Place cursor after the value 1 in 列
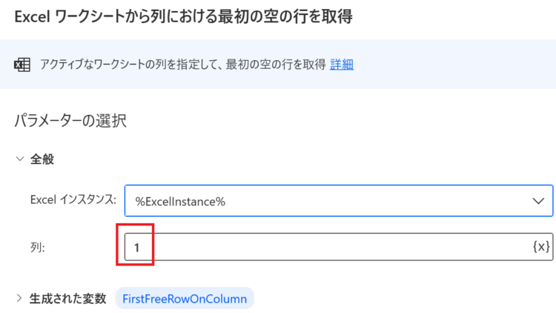The image size is (556, 313). coord(141,247)
